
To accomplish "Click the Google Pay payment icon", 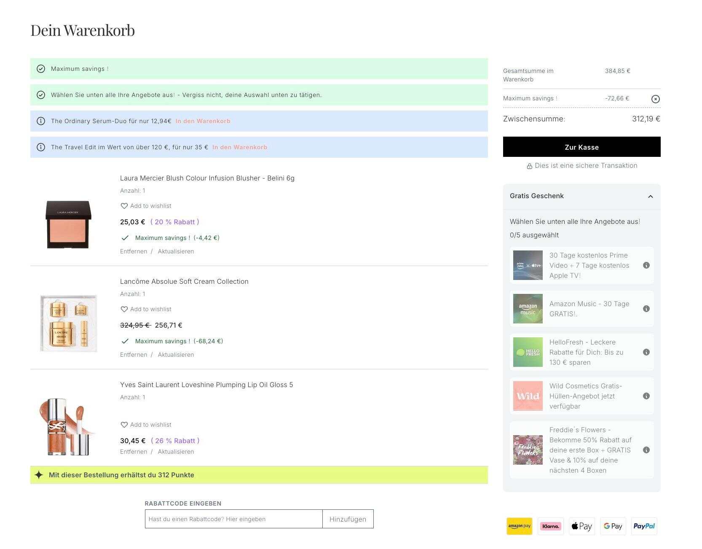I will (x=613, y=526).
